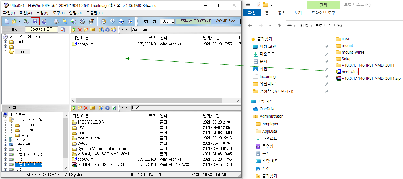
Task: Click the Open image folder icon
Action: [14, 21]
